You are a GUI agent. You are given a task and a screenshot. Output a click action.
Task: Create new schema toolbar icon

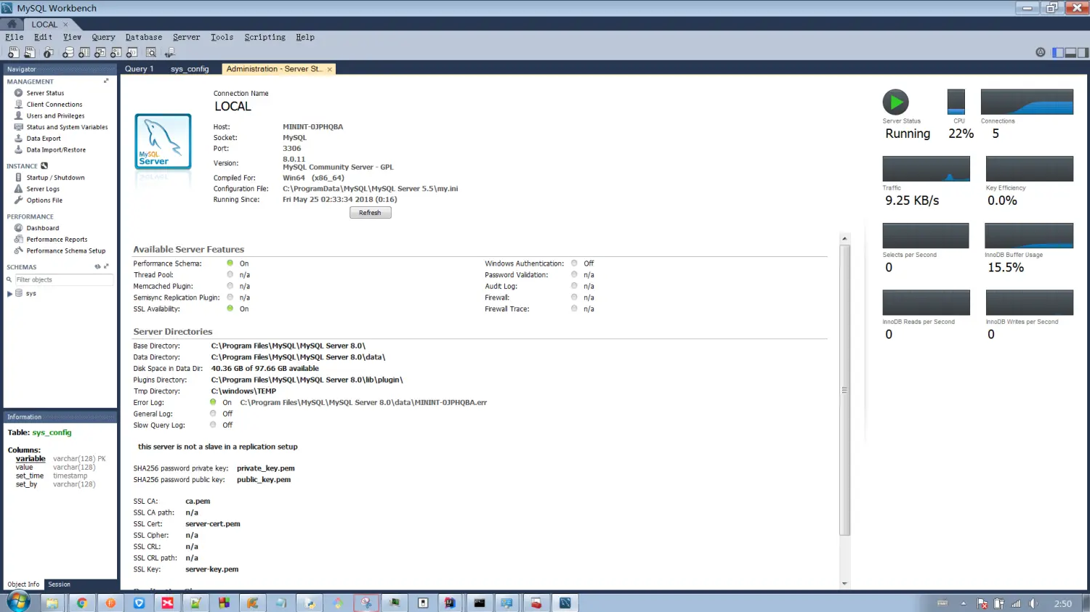[68, 52]
